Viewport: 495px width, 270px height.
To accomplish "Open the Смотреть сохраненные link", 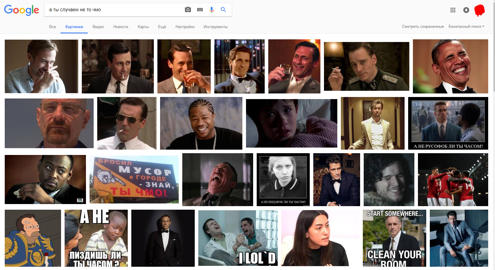I will click(x=423, y=26).
